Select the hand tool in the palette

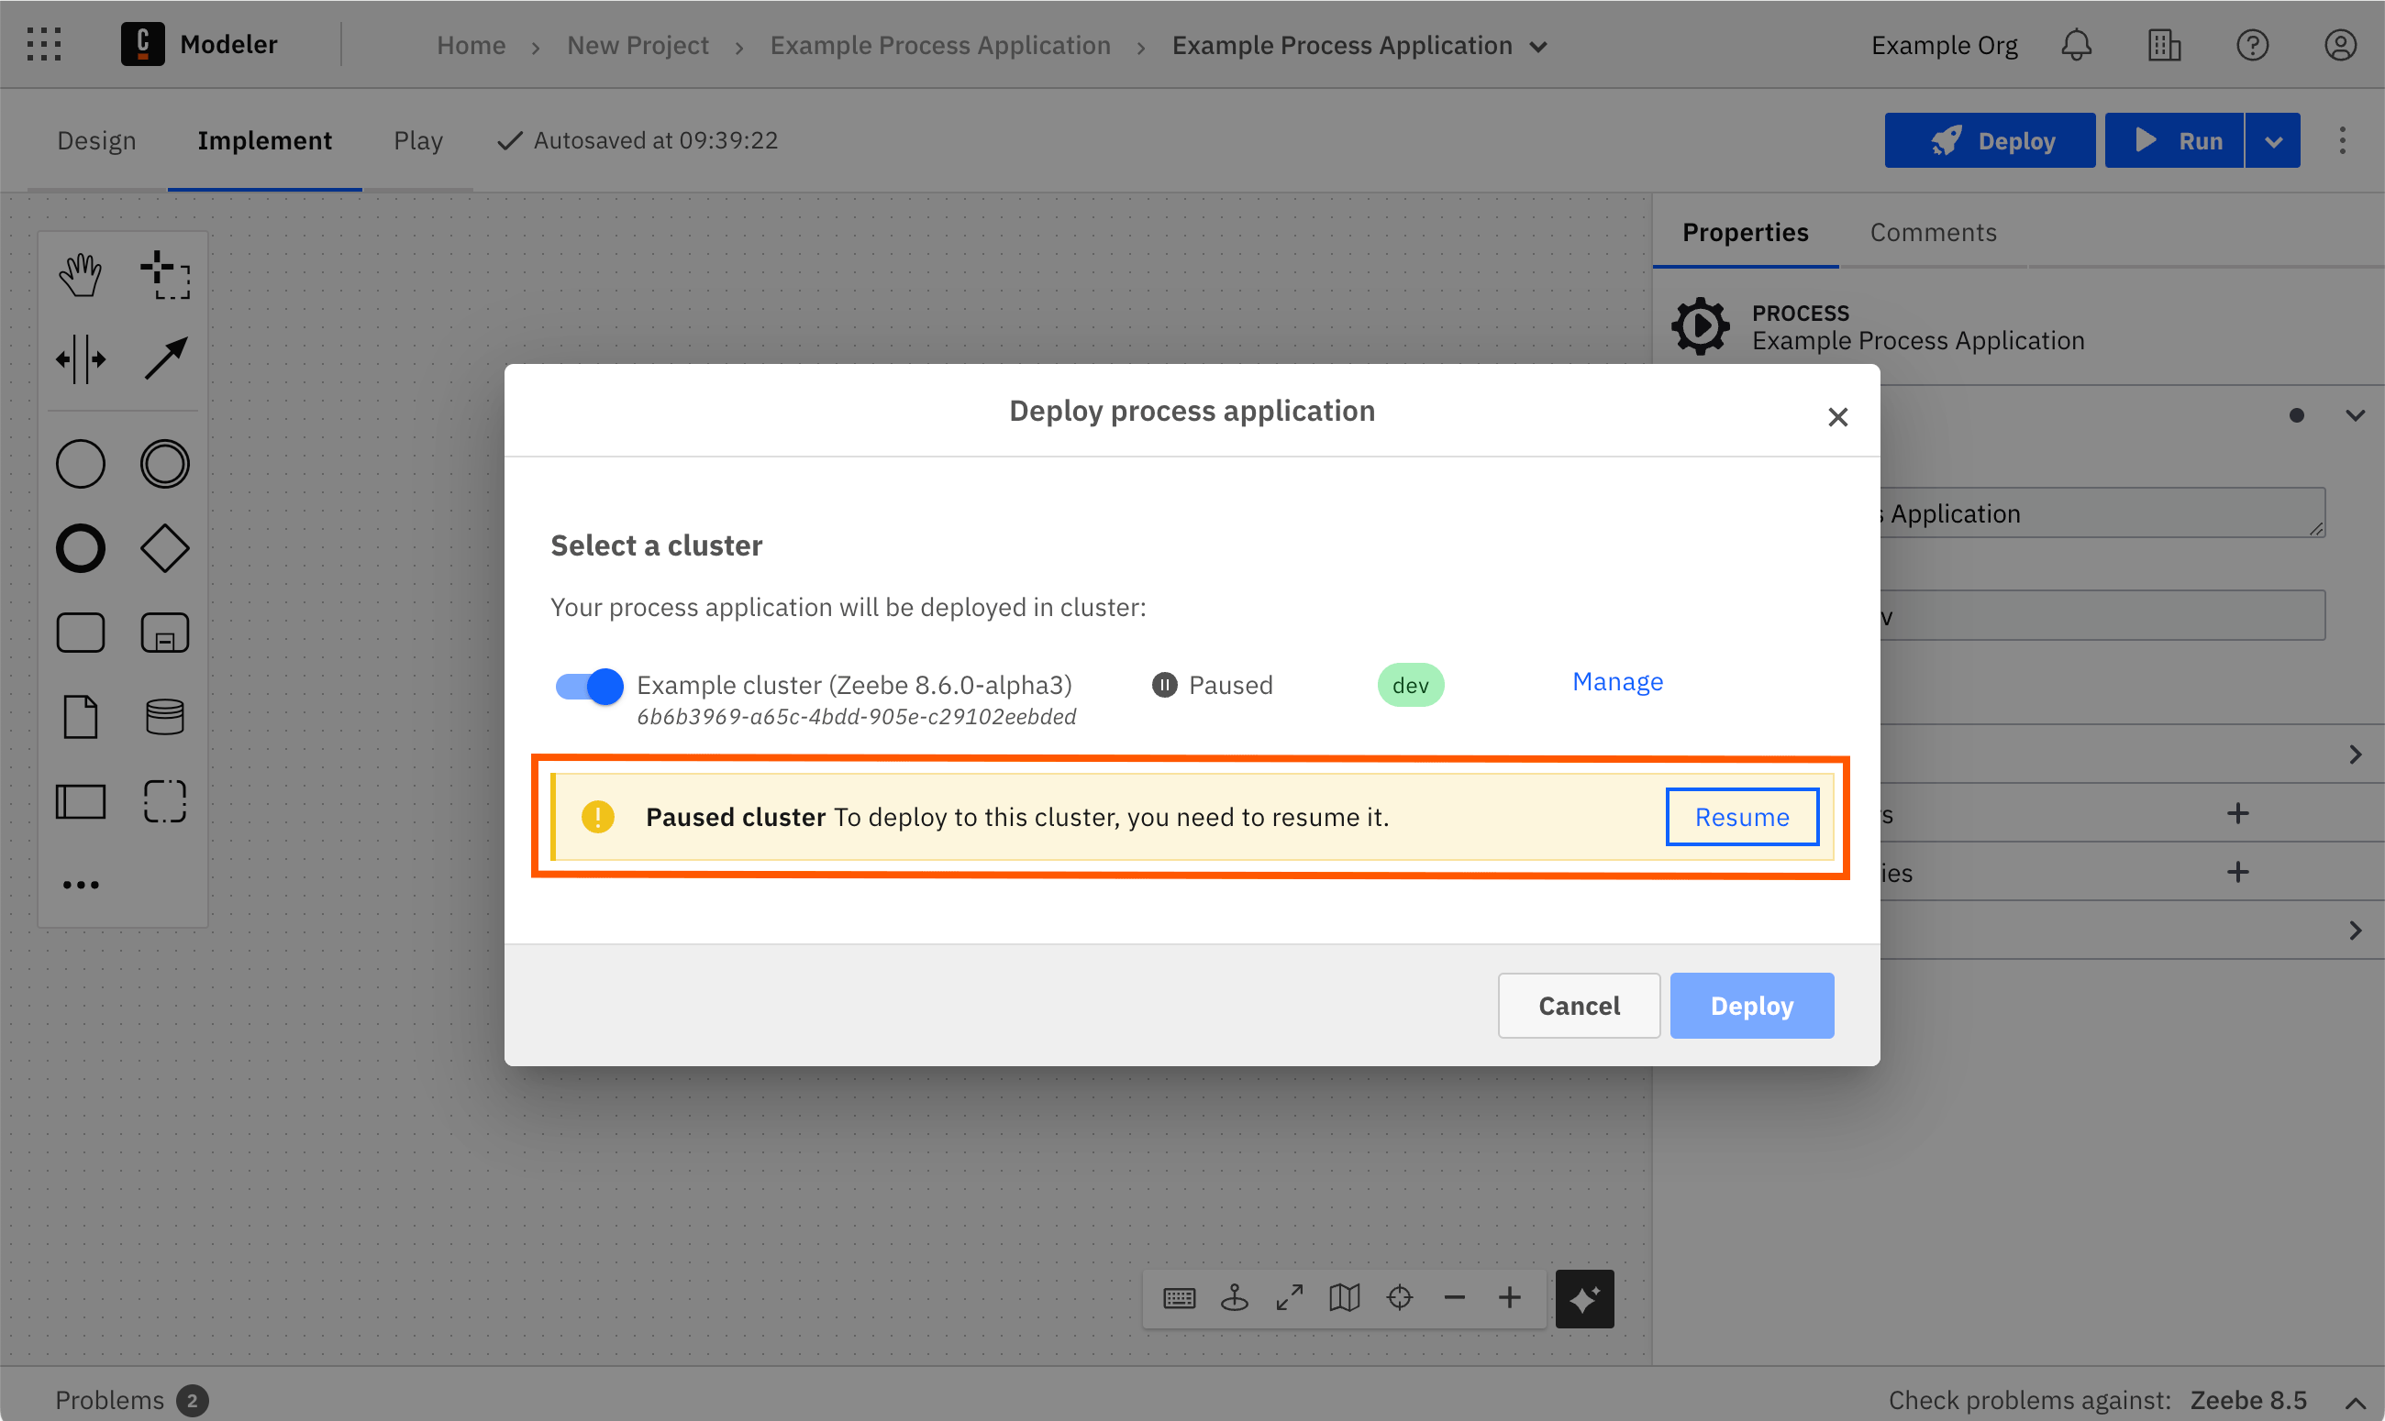pos(82,273)
